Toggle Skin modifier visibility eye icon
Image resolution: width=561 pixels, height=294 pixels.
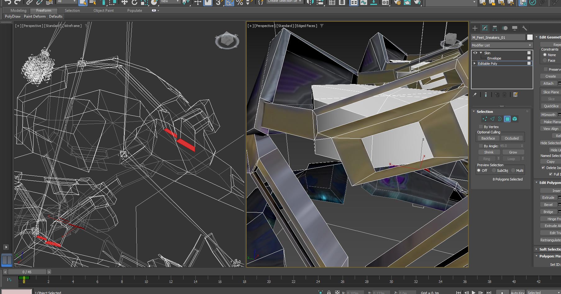475,53
